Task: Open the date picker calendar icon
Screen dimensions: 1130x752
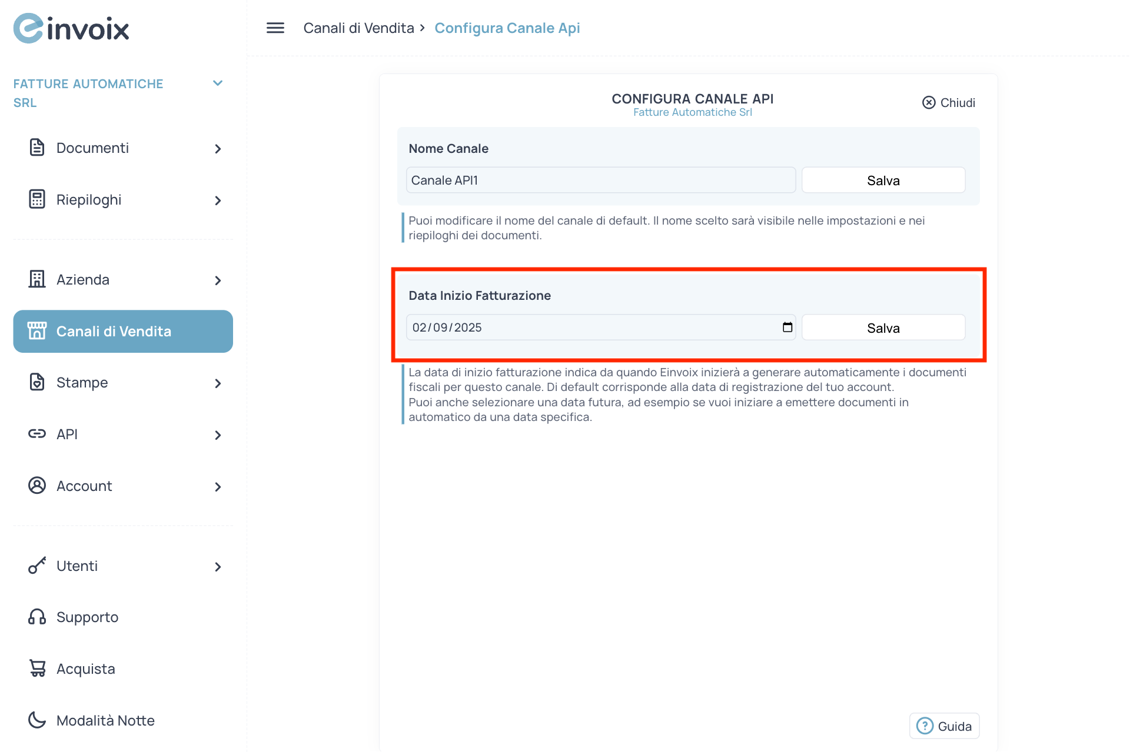Action: (786, 327)
